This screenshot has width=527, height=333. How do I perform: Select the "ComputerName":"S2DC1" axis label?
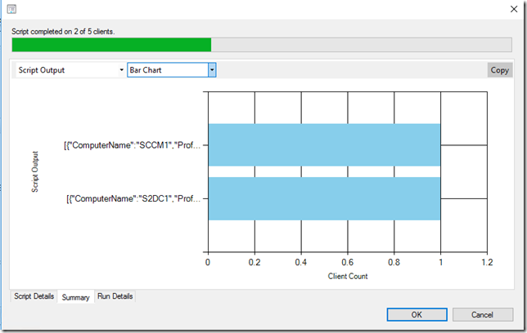(133, 198)
